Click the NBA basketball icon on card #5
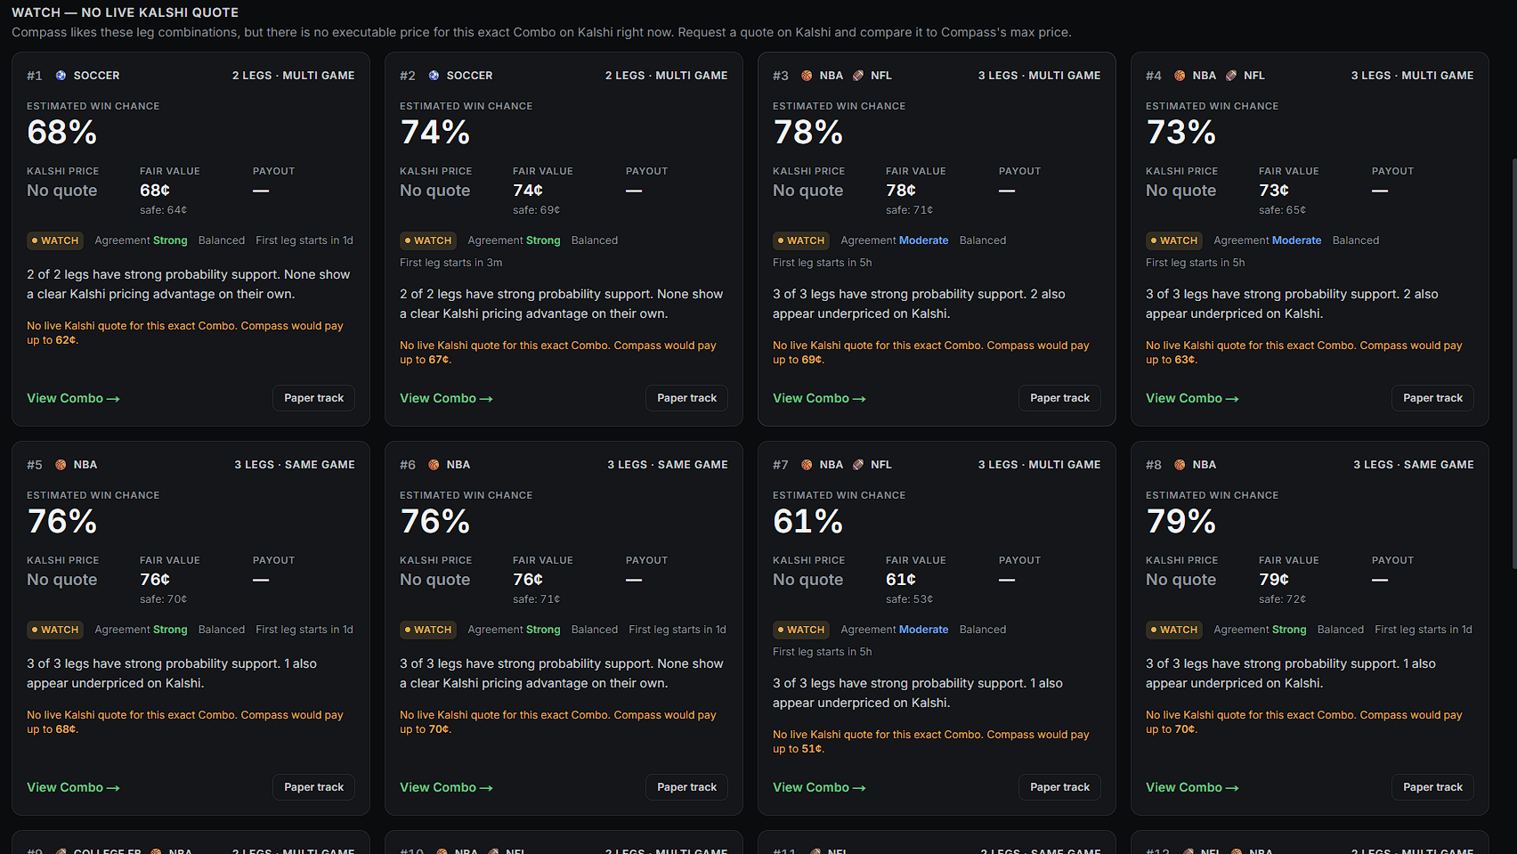The image size is (1517, 854). [61, 465]
